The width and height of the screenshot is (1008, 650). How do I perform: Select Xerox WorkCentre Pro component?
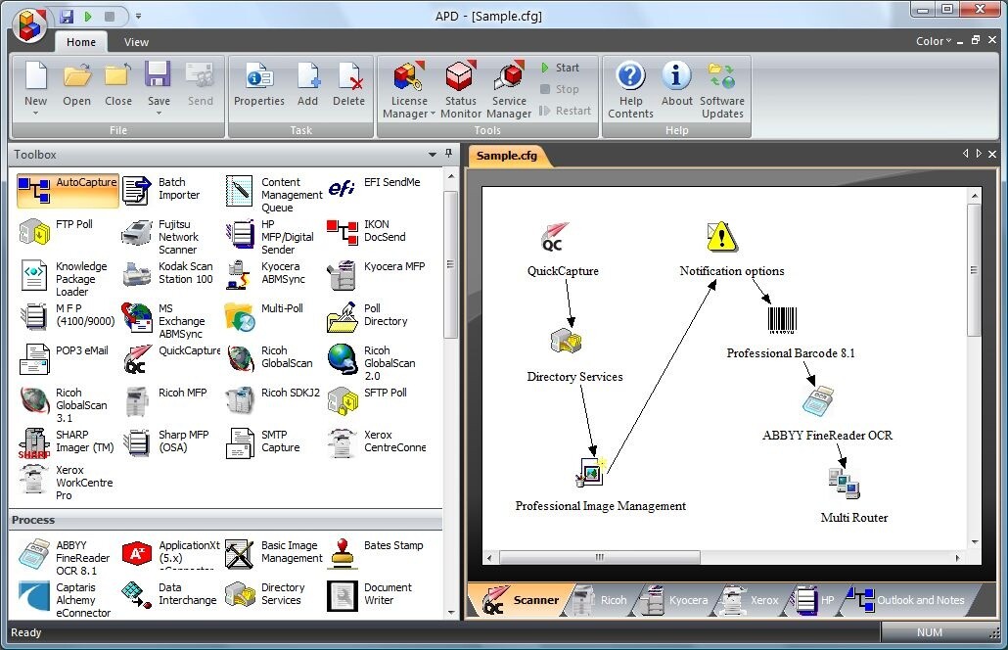coord(66,483)
